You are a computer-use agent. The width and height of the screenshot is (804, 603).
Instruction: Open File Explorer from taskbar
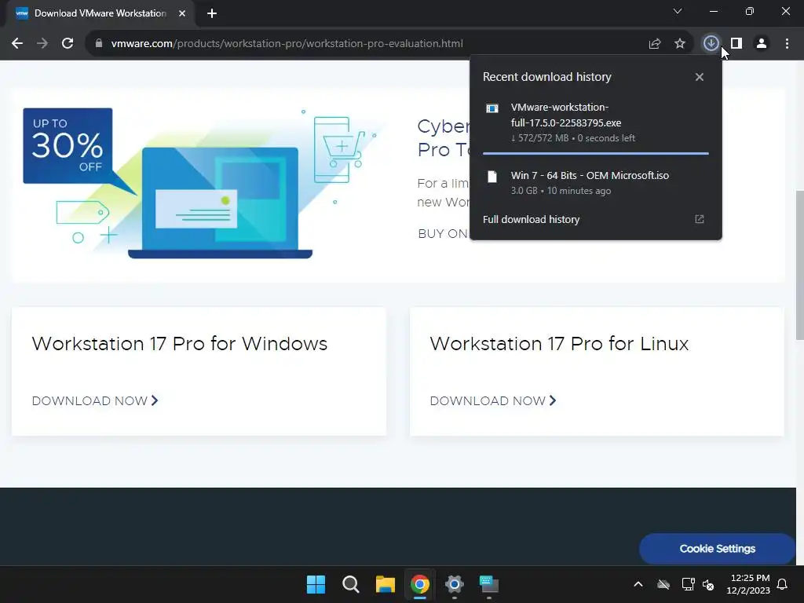(x=385, y=584)
